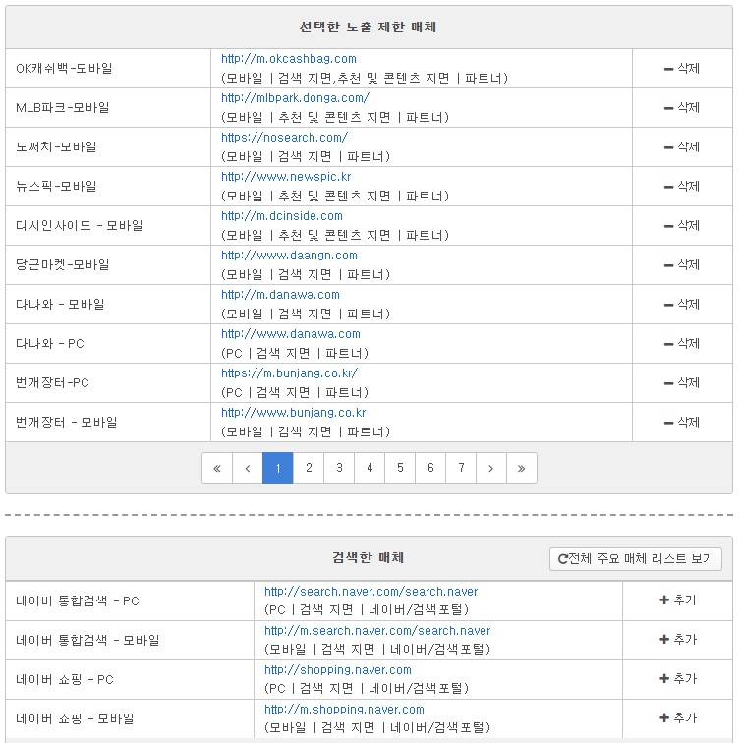Delete the 다나와 - PC row
Screen dimensions: 740x743
[682, 344]
